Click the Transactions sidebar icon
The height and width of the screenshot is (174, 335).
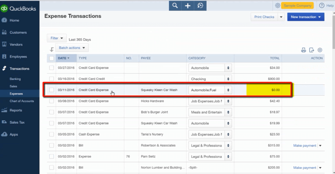click(4, 69)
